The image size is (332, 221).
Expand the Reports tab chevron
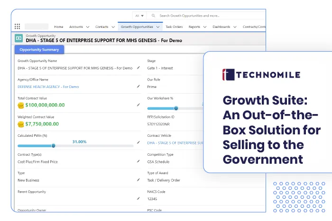(205, 27)
